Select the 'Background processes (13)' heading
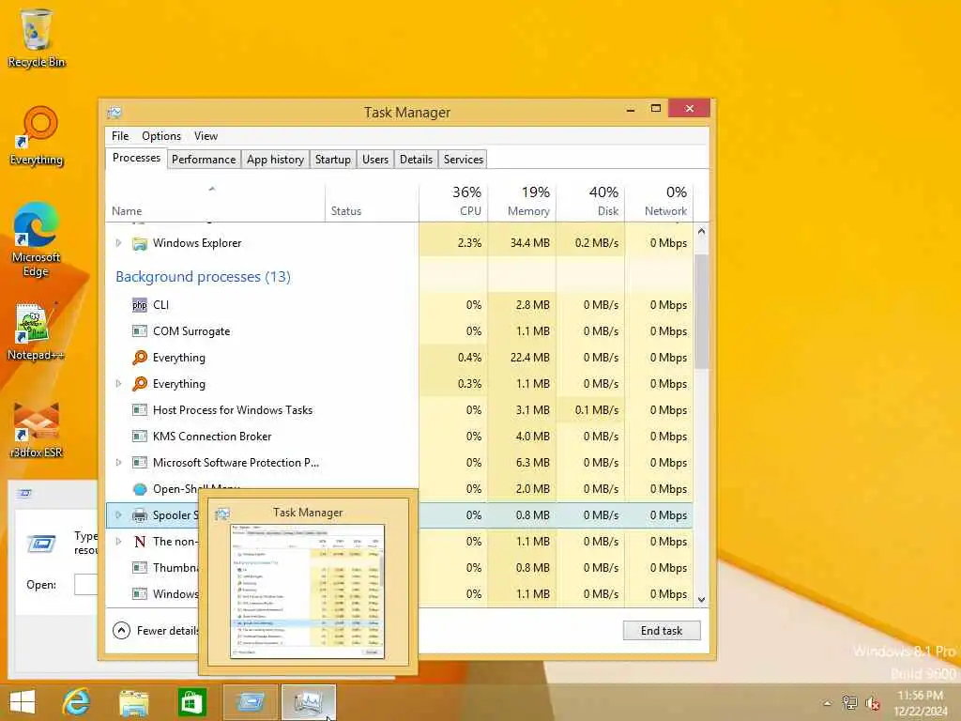The width and height of the screenshot is (961, 721). (x=203, y=277)
